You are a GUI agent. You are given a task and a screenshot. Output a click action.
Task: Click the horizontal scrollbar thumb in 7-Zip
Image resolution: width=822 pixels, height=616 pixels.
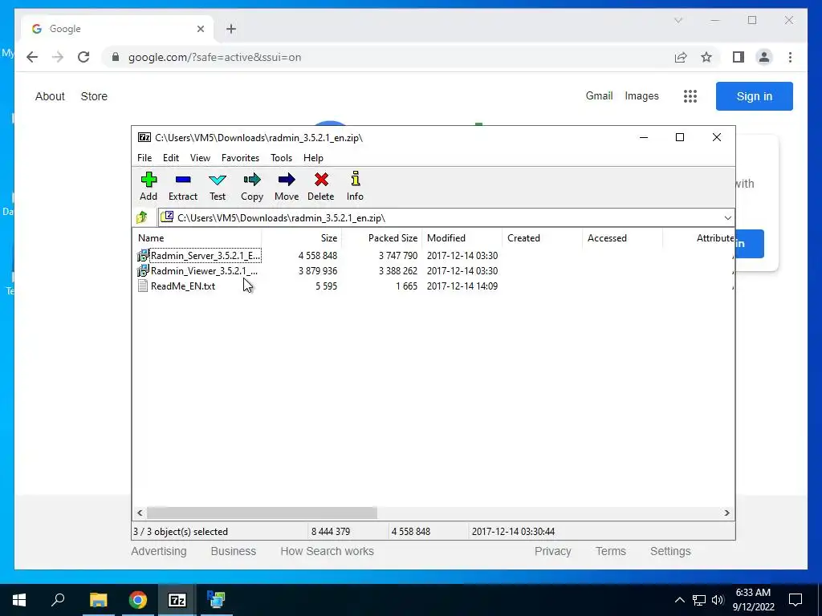[x=262, y=513]
